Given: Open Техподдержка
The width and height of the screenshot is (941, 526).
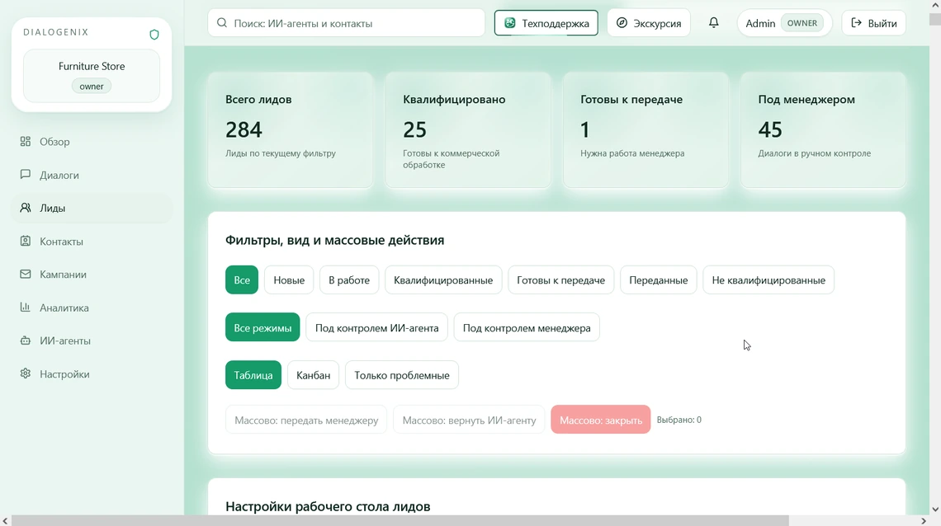Looking at the screenshot, I should click(x=546, y=23).
